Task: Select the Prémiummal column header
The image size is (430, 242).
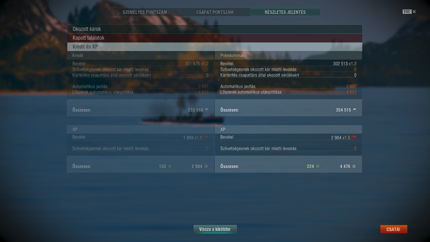Action: pyautogui.click(x=232, y=55)
